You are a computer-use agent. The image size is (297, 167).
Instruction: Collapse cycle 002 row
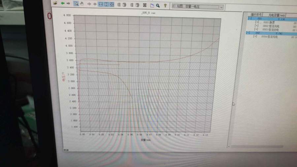[x=248, y=33]
